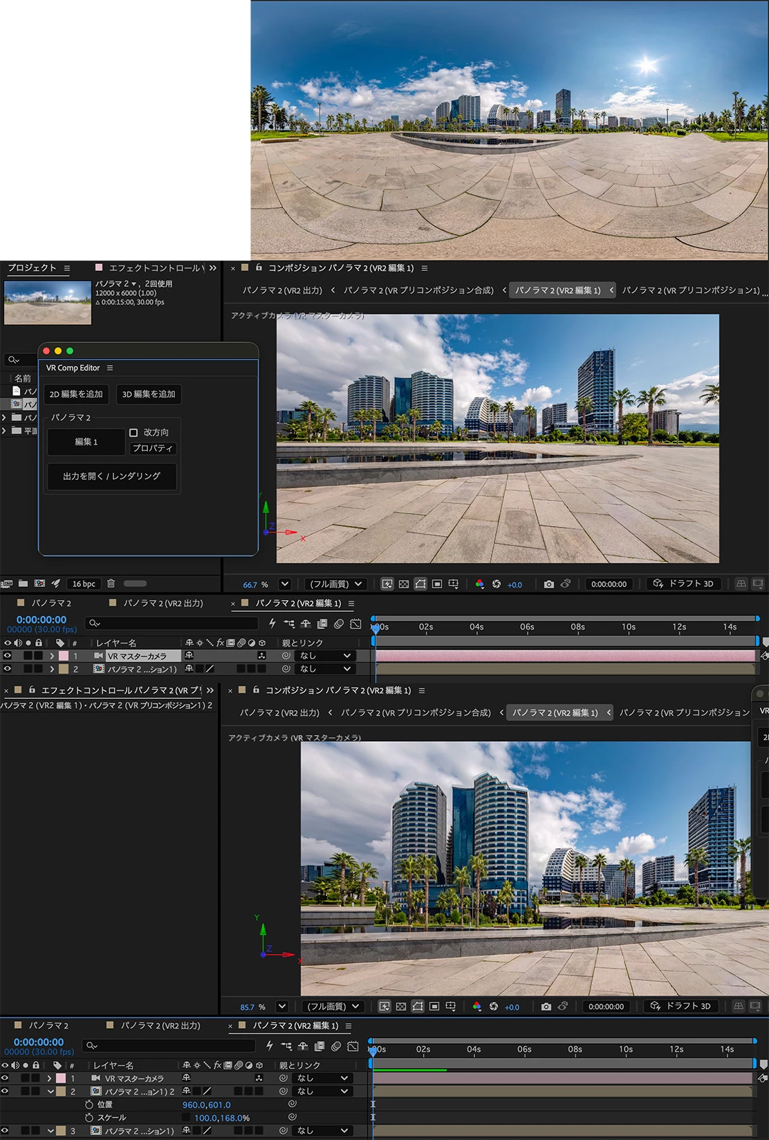
Task: Click snapshot camera icon in the 66.7% viewer
Action: pos(548,584)
